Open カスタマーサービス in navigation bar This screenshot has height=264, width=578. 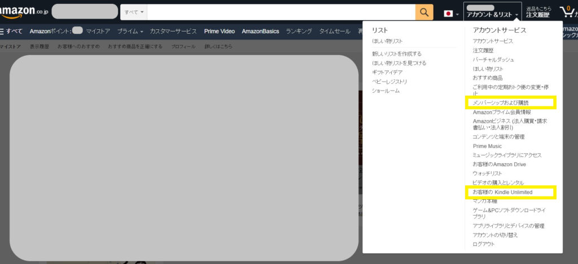(173, 32)
